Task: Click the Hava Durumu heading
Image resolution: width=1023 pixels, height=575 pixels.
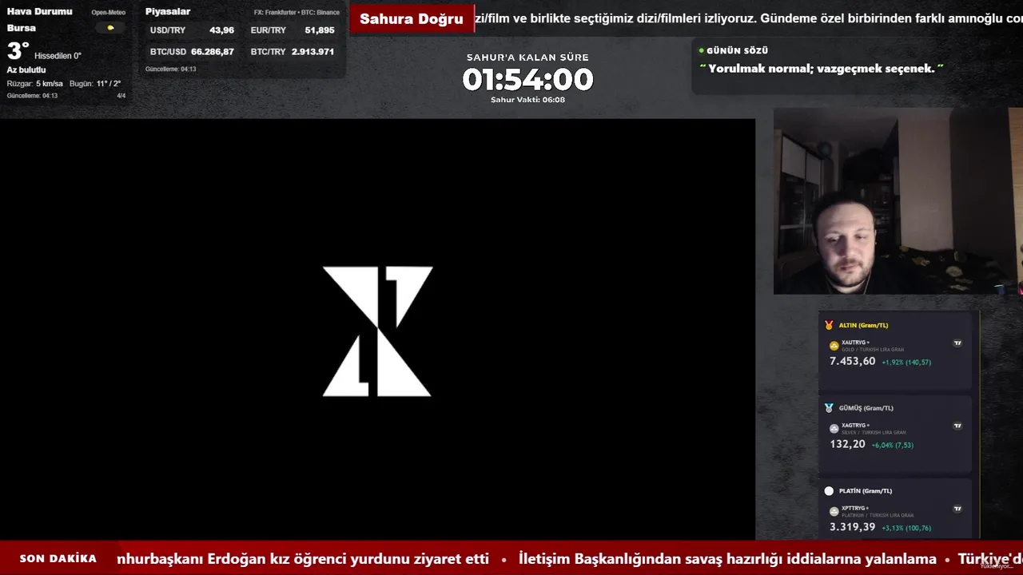Action: [39, 12]
